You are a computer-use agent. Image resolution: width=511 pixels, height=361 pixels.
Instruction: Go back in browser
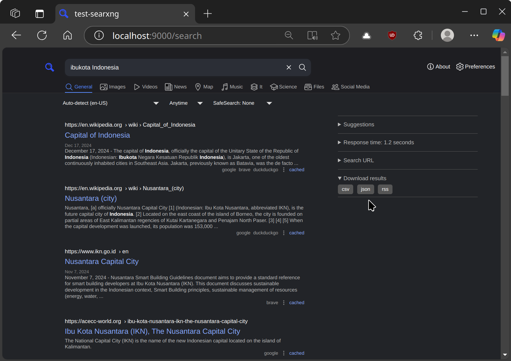16,35
